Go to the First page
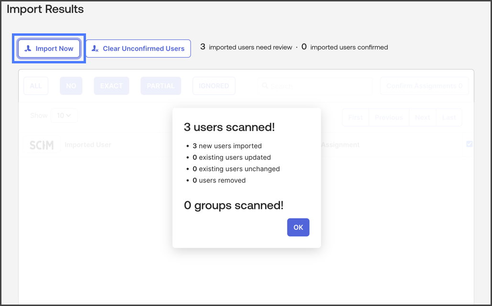 point(355,117)
